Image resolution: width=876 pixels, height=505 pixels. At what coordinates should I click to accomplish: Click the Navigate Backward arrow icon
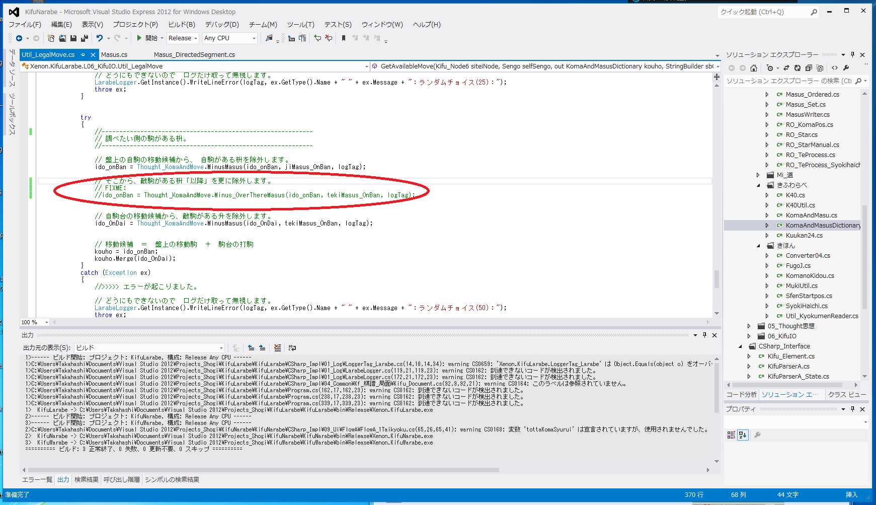pyautogui.click(x=19, y=38)
